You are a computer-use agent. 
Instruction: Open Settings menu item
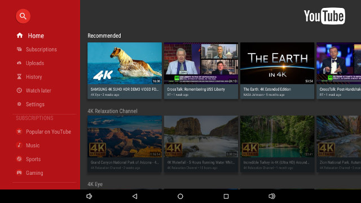(x=35, y=104)
